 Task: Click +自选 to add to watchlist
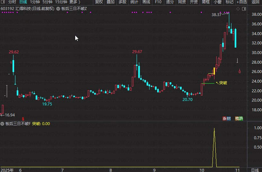(241, 2)
